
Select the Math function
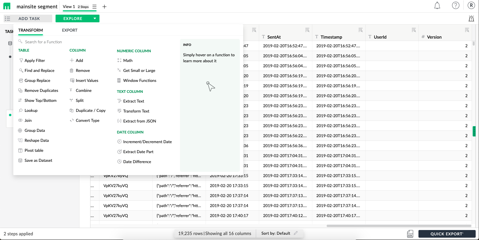125,61
